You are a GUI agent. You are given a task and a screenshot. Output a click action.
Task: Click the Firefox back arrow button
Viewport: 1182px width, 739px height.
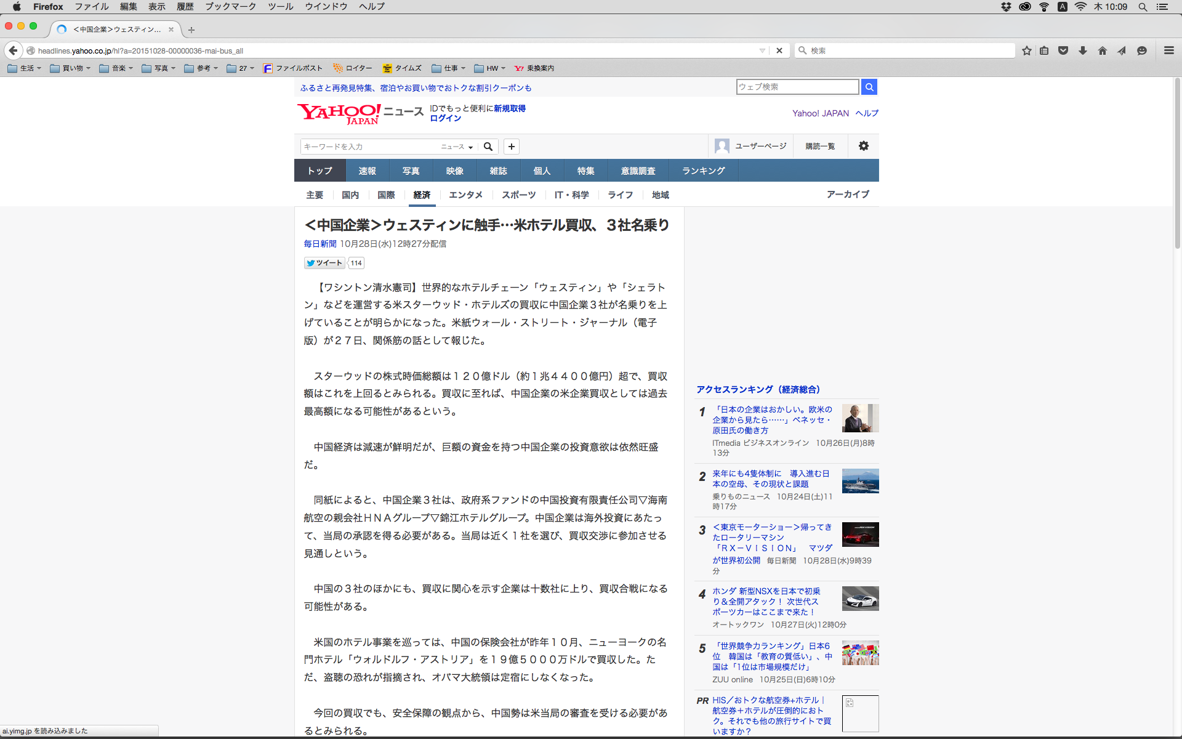14,50
